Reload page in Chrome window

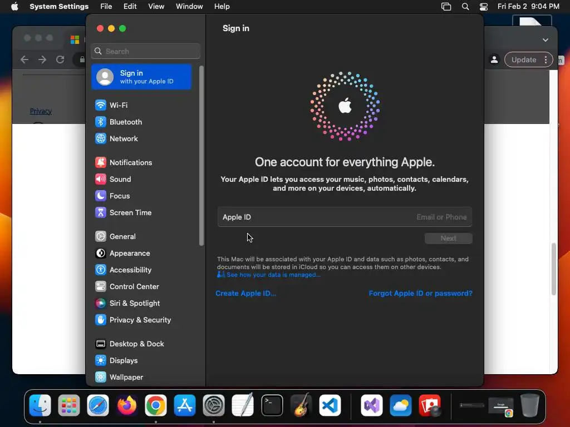(x=60, y=59)
